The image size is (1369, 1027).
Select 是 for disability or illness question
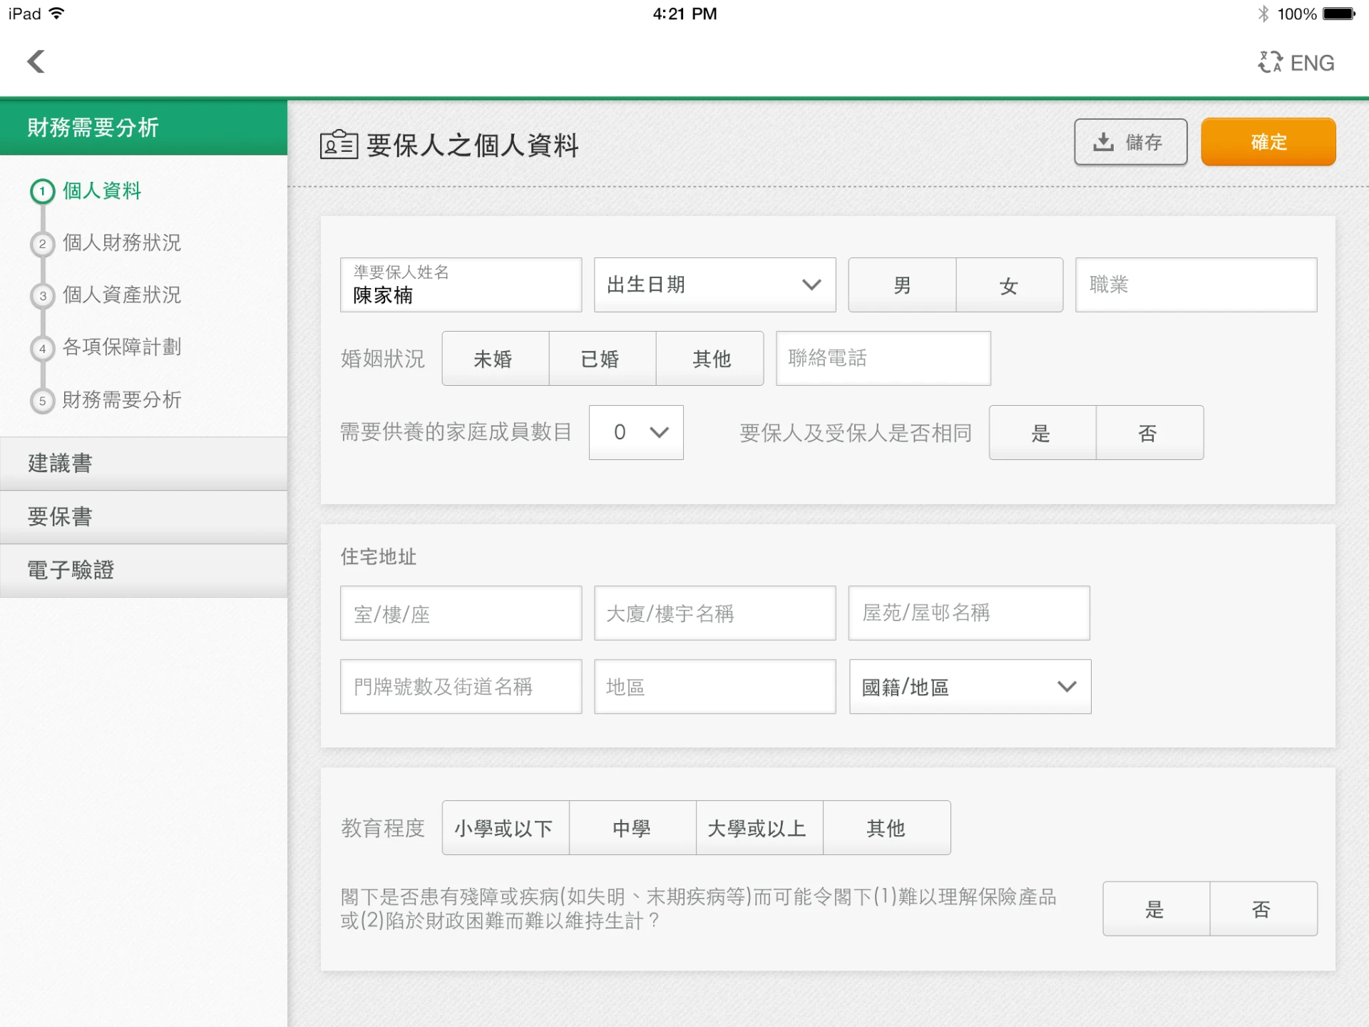click(1157, 909)
